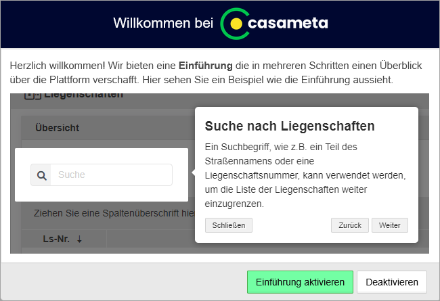The height and width of the screenshot is (301, 440).
Task: Click the magnifying glass search icon
Action: [41, 175]
